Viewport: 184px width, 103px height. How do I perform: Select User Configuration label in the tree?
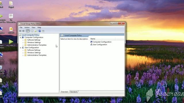[x=32, y=47]
